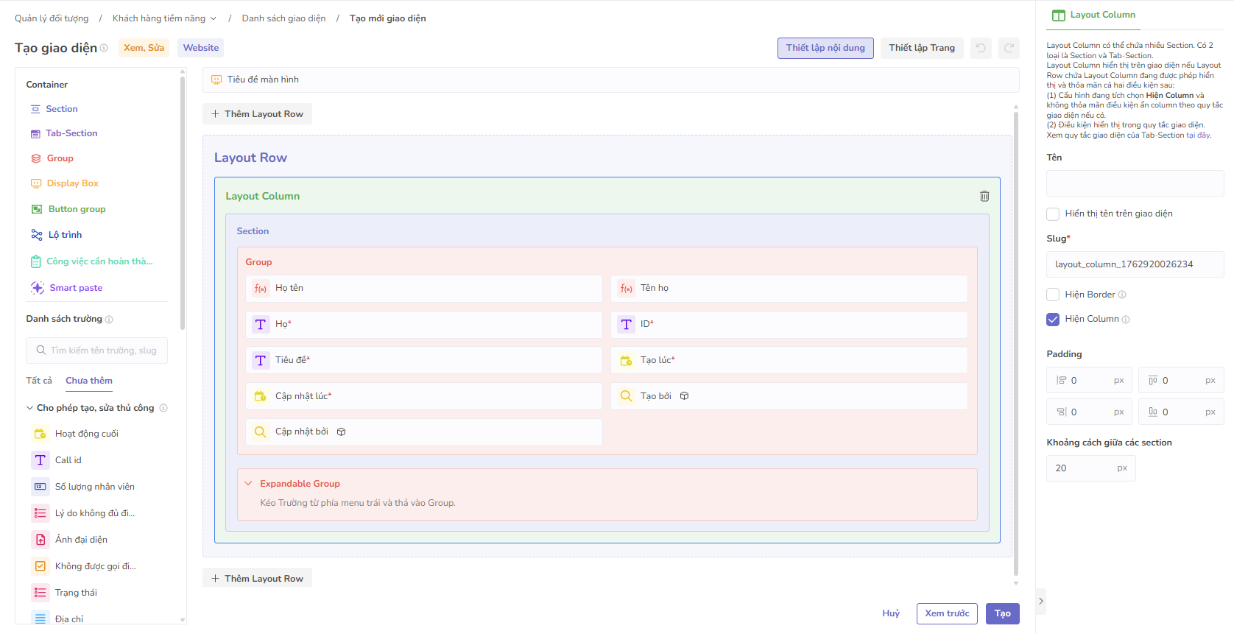
Task: Click the redo arrow icon
Action: [x=1009, y=48]
